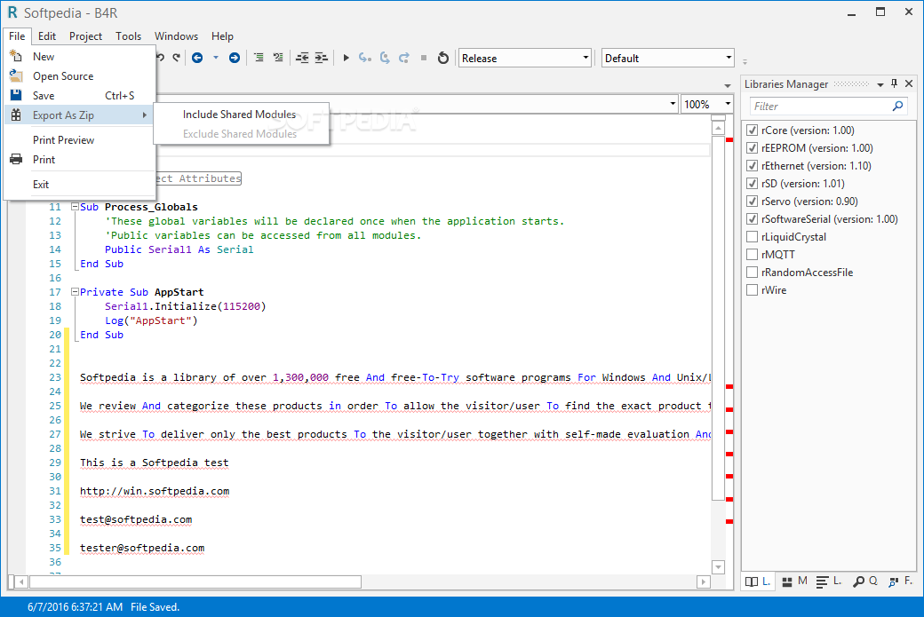Check the rMQTT library checkbox
Image resolution: width=924 pixels, height=617 pixels.
point(752,254)
